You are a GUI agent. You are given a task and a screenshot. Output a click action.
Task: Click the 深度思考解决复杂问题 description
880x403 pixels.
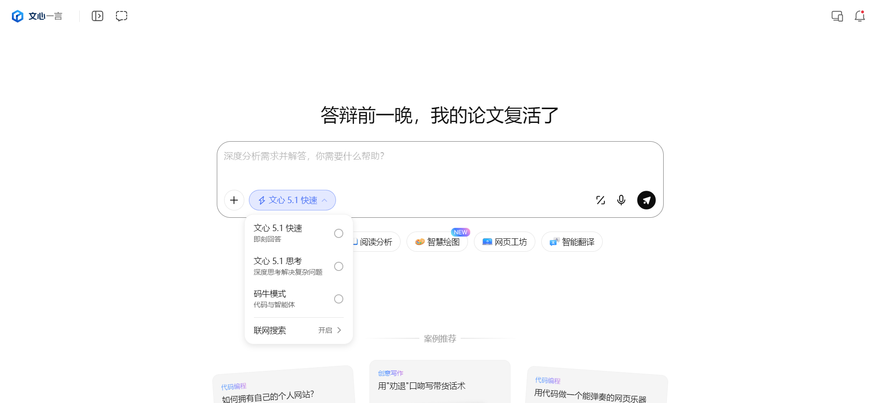click(288, 272)
